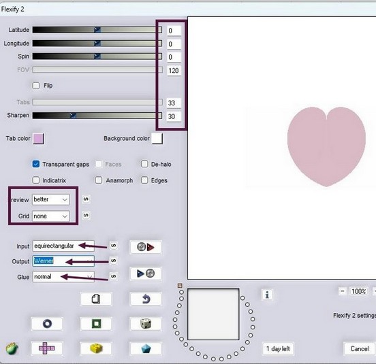Click the S button beside Grid dropdown
The image size is (376, 364).
(86, 216)
